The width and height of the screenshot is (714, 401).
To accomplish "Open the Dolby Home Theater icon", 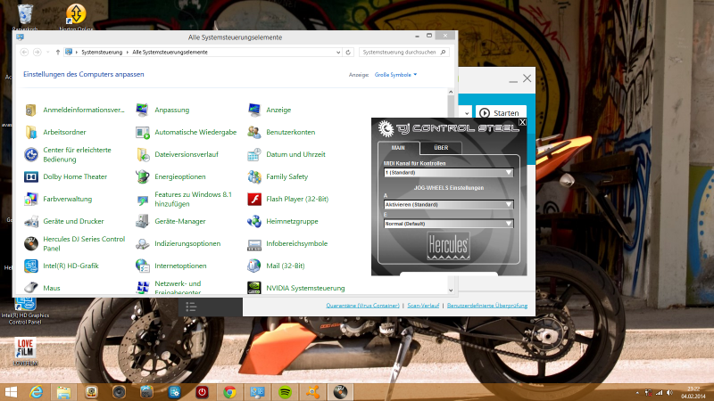I will [x=31, y=176].
